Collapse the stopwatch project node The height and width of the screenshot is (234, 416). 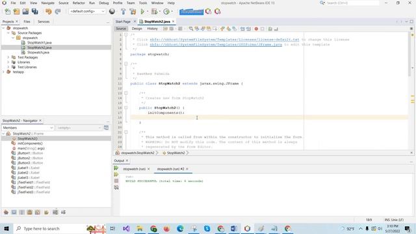coord(3,28)
